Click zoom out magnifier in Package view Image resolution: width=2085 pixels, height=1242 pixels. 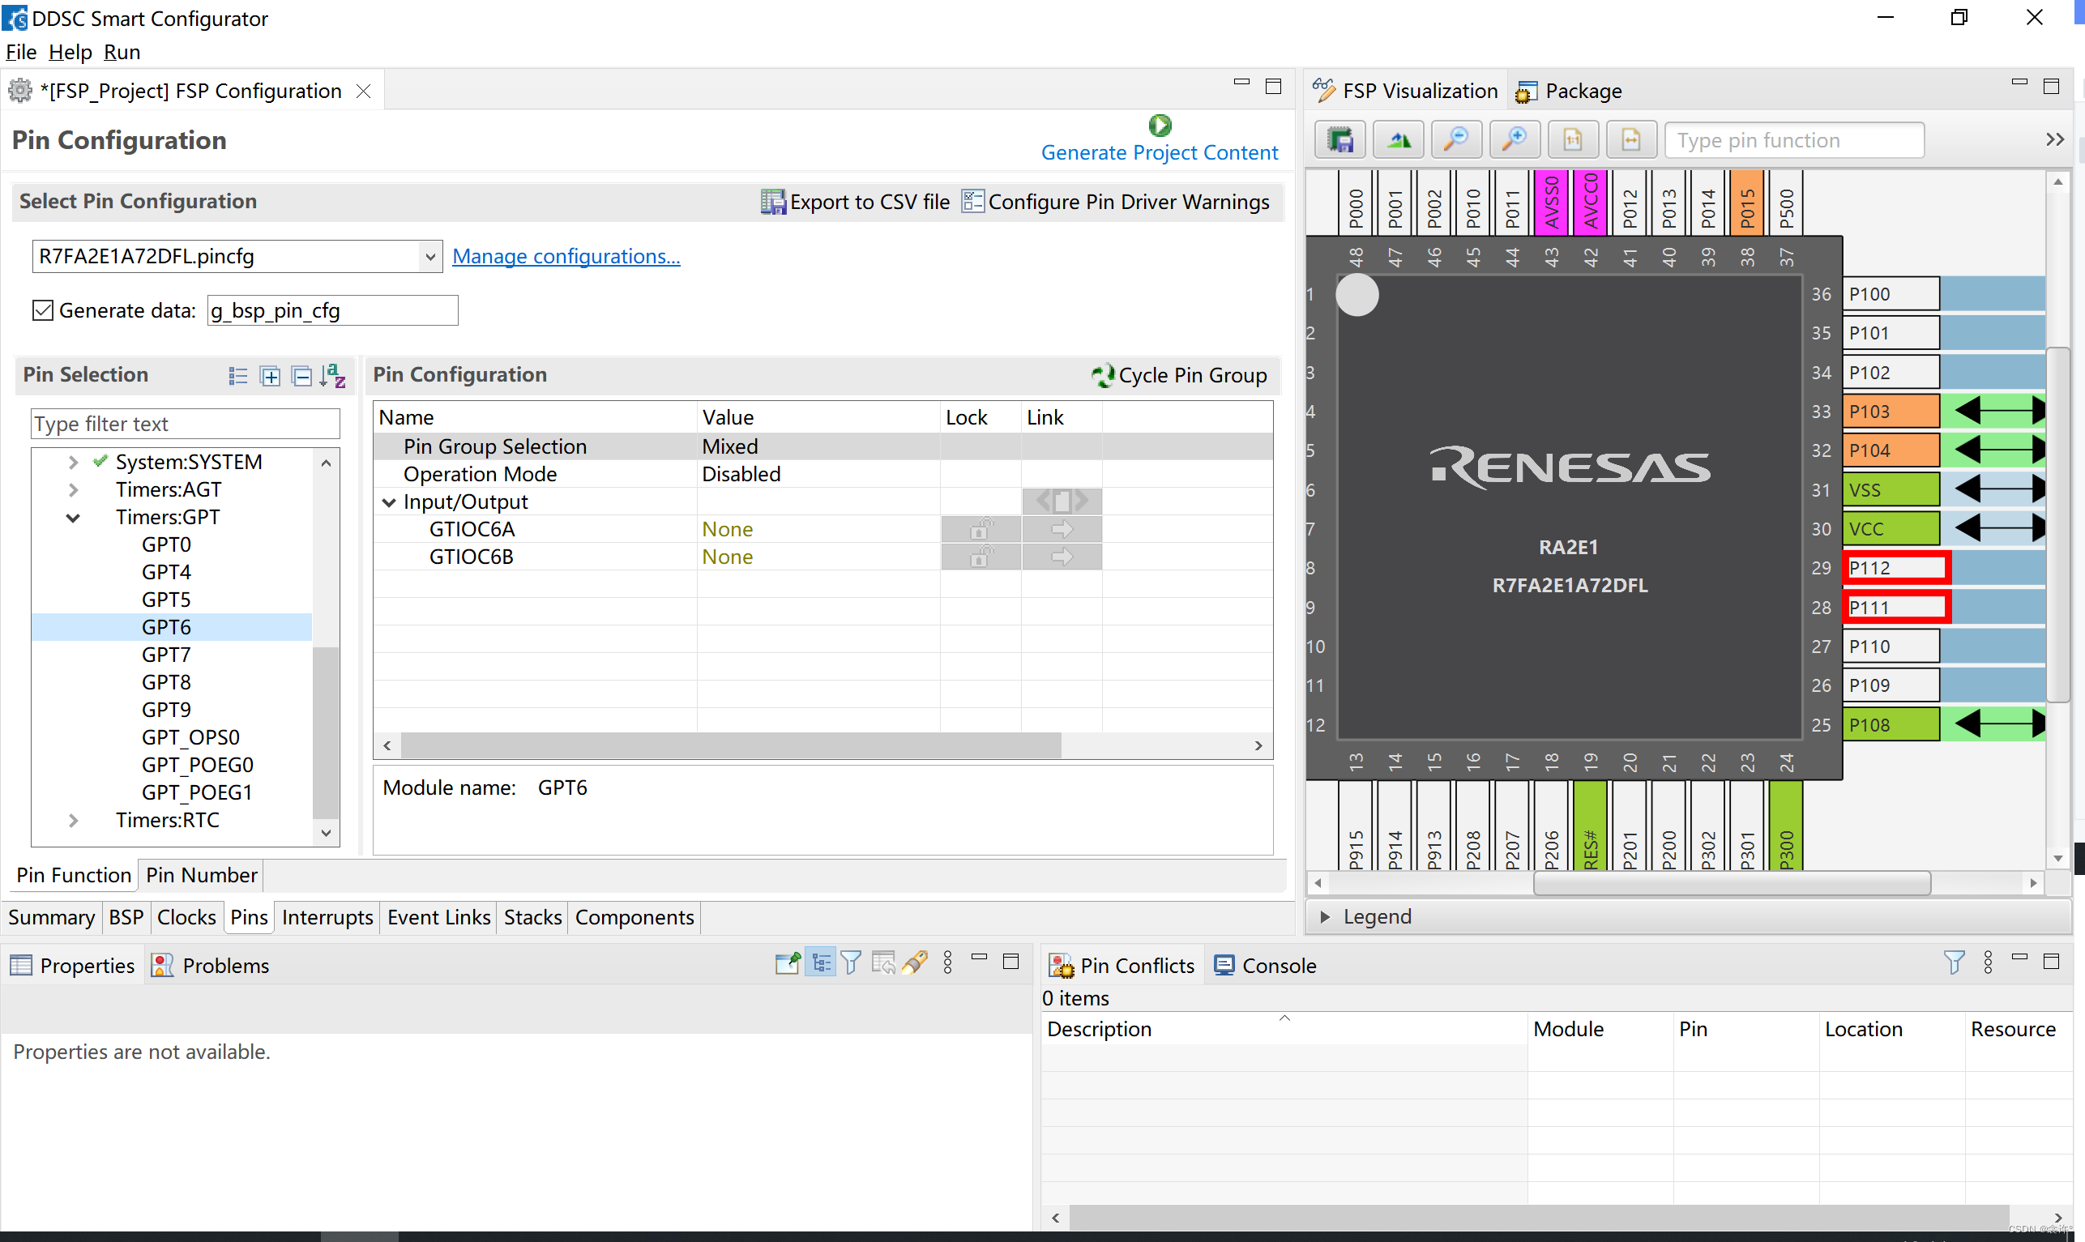click(x=1455, y=140)
